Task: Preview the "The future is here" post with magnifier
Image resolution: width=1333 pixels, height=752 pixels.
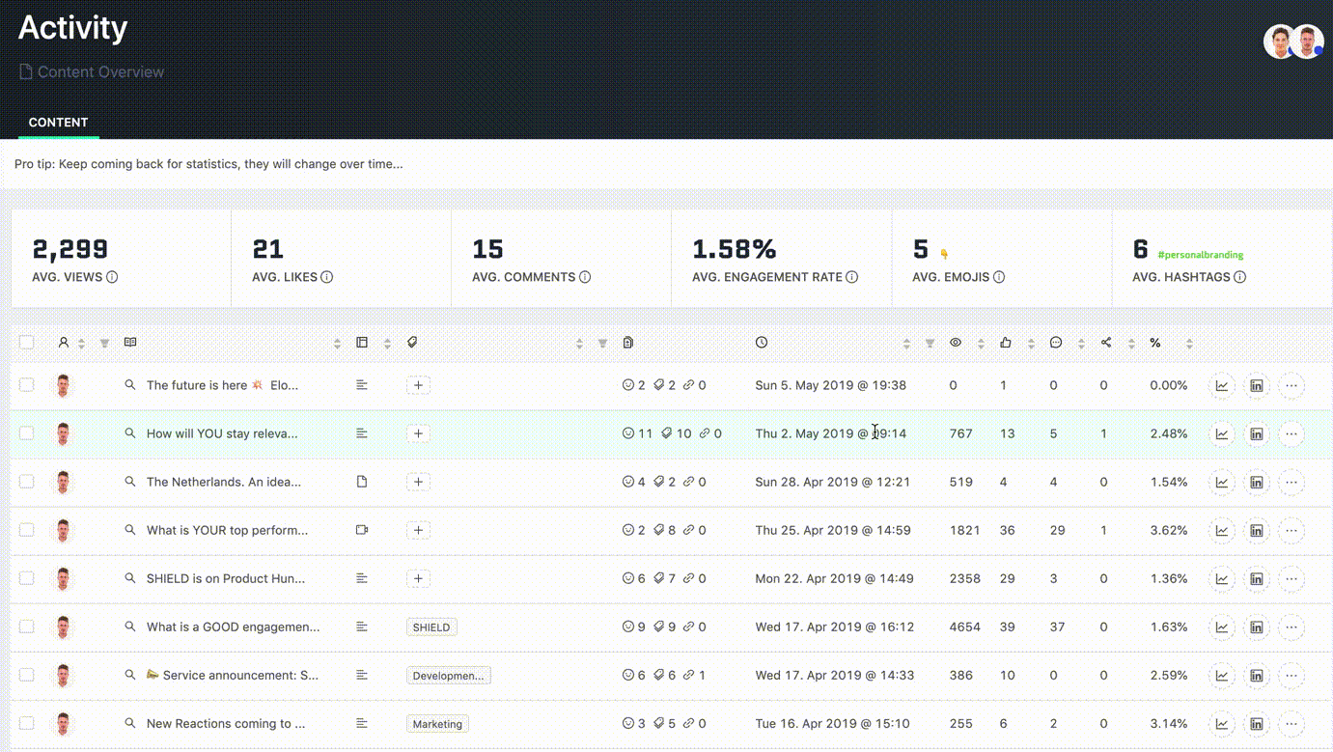Action: click(x=129, y=384)
